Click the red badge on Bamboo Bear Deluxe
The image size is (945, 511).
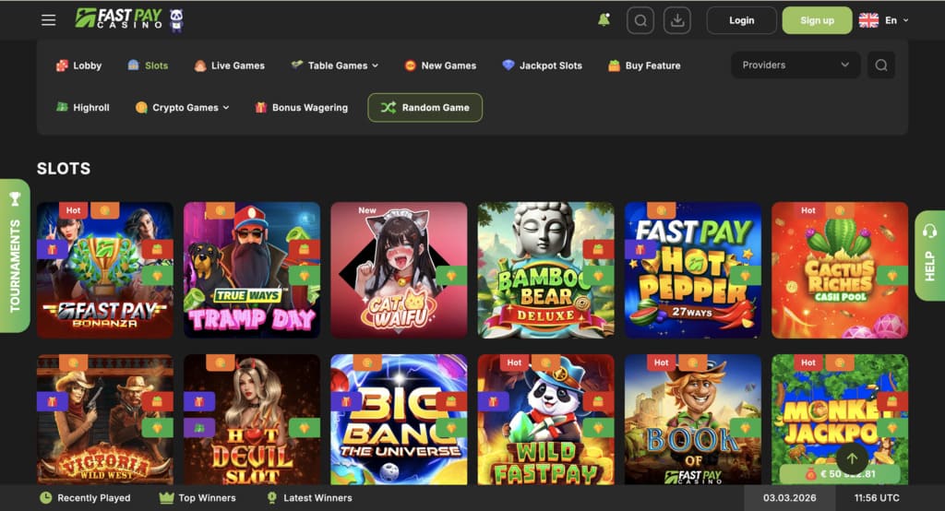(x=598, y=249)
